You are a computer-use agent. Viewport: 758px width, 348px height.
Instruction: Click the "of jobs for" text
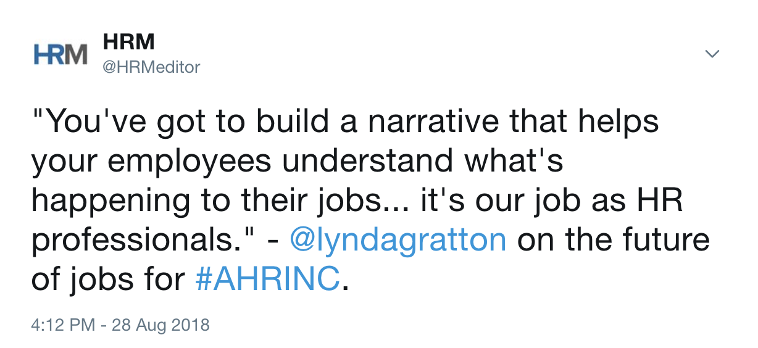pyautogui.click(x=109, y=280)
